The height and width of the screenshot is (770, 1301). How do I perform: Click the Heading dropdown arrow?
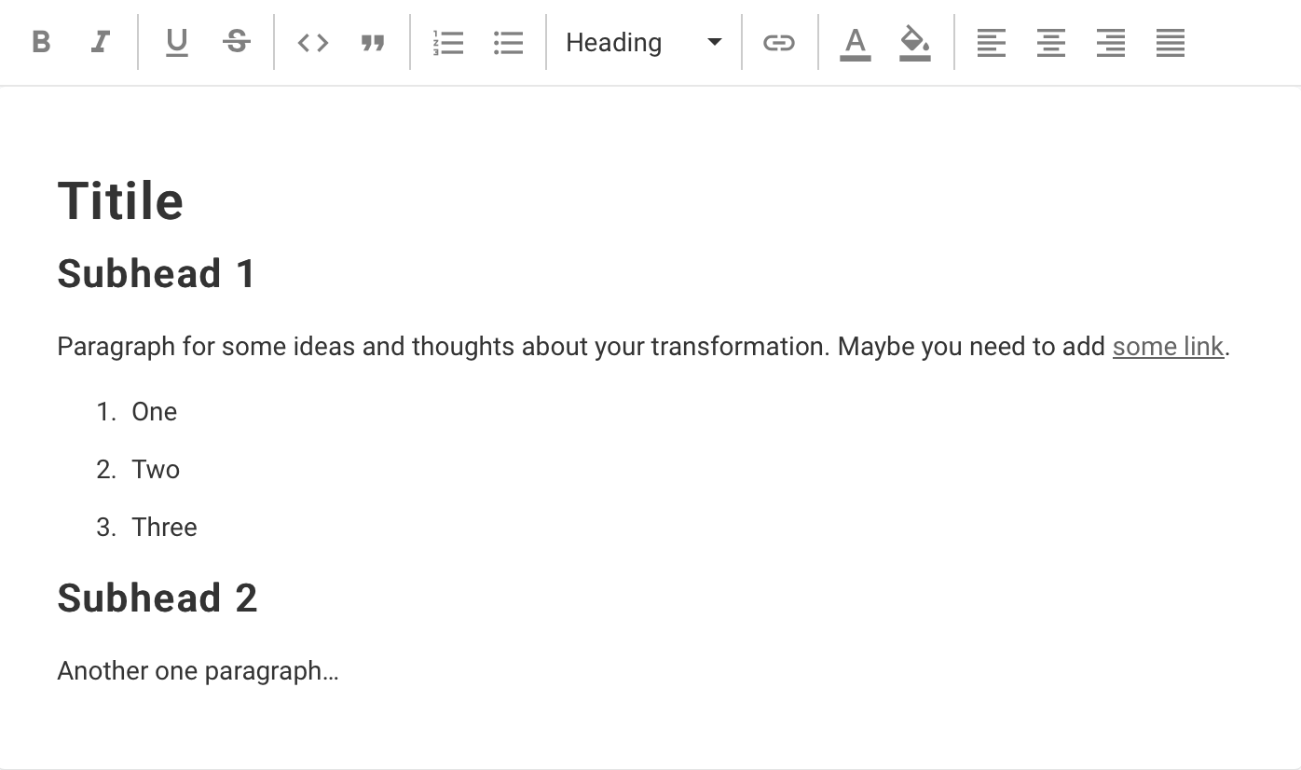(715, 42)
